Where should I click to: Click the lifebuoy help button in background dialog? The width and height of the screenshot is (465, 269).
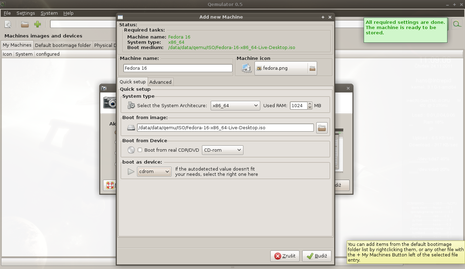coord(110,185)
